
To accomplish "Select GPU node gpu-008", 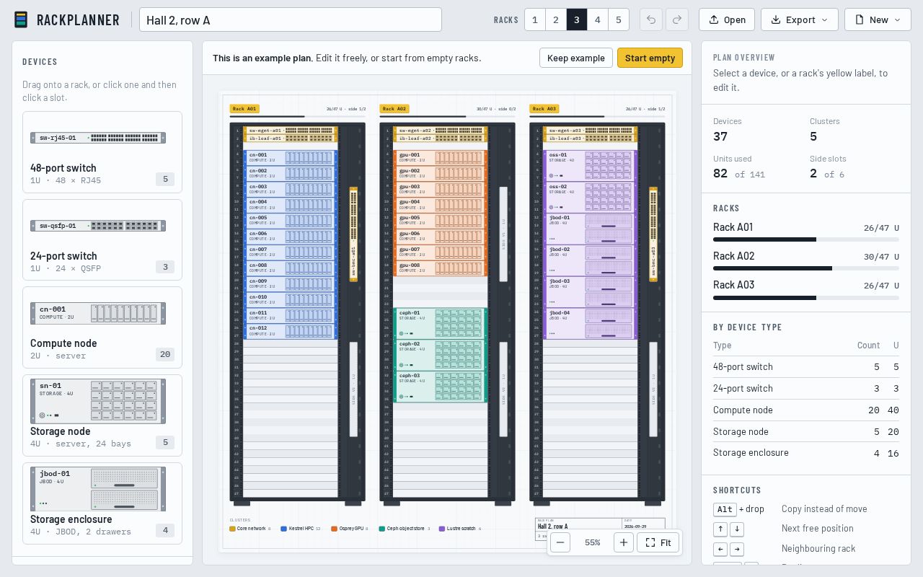I will pyautogui.click(x=441, y=268).
